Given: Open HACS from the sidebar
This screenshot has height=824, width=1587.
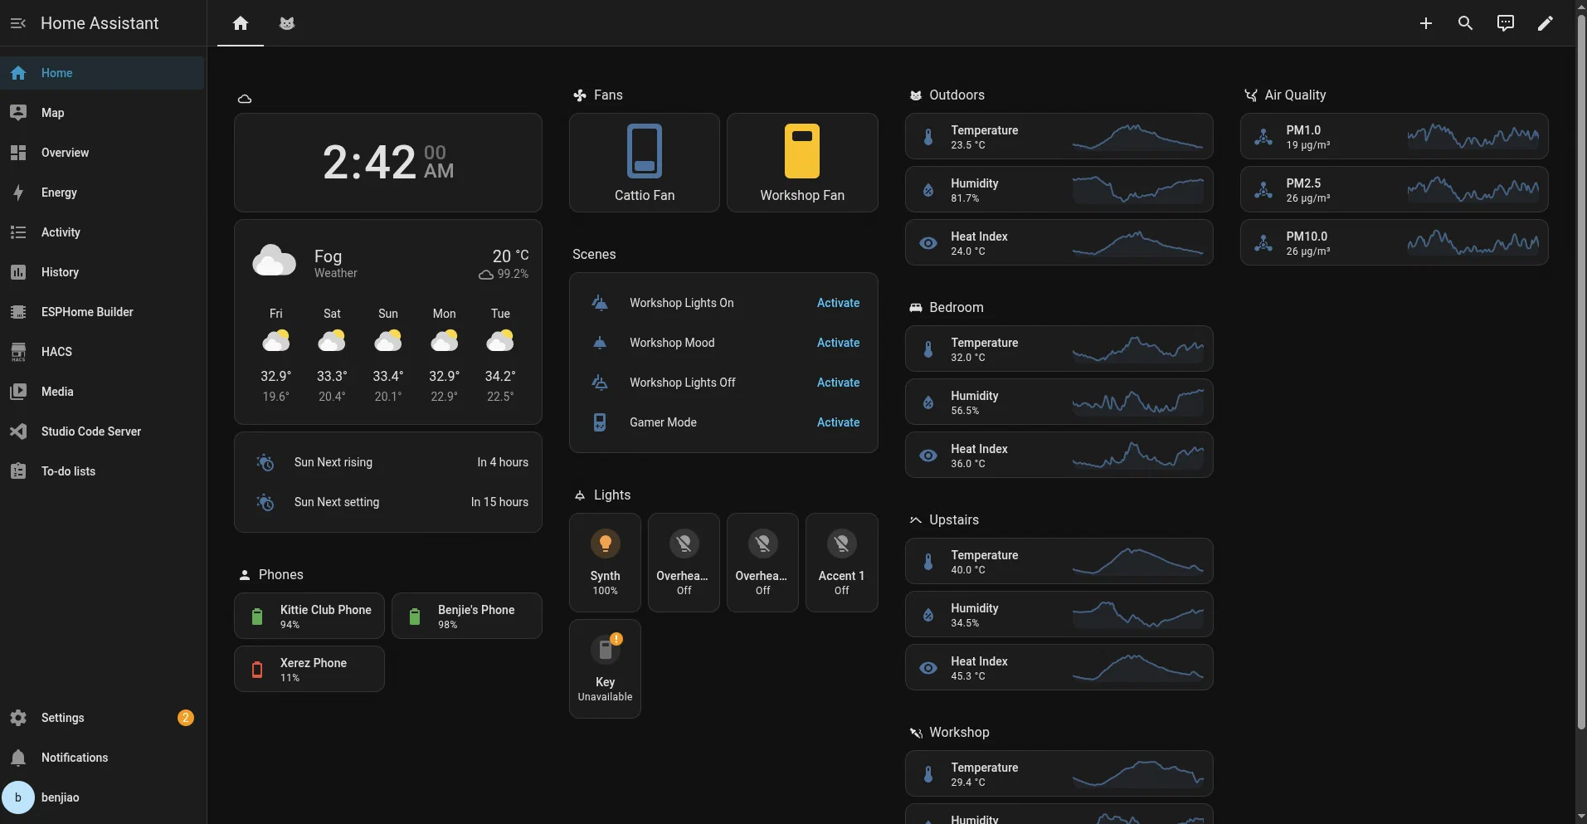Looking at the screenshot, I should point(56,352).
